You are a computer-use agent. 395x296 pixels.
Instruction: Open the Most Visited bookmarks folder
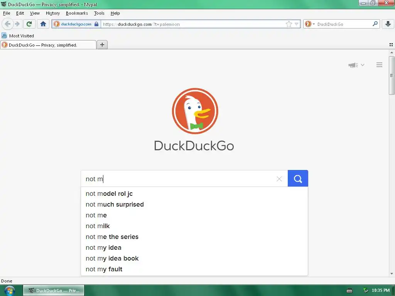click(18, 36)
